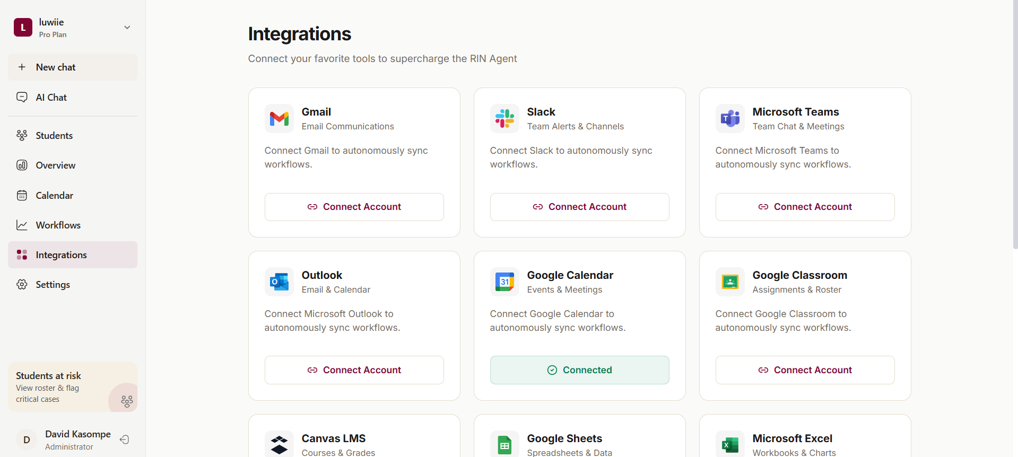Screen dimensions: 1018x457
Task: Click the Calendar sidebar icon
Action: pos(22,195)
